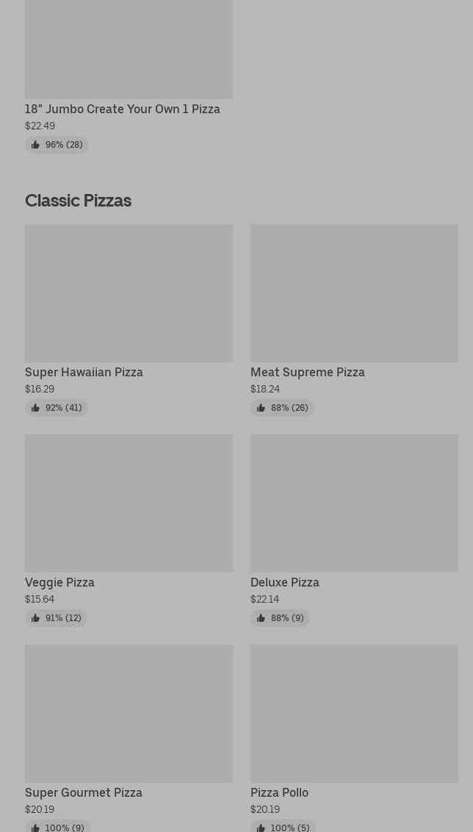The image size is (473, 832).
Task: Open the Meat Supreme Pizza image
Action: coord(354,293)
